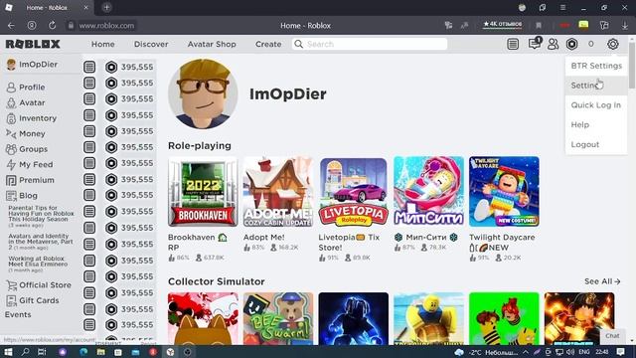The height and width of the screenshot is (358, 636).
Task: Click the 4K reviews star badge
Action: tap(502, 24)
